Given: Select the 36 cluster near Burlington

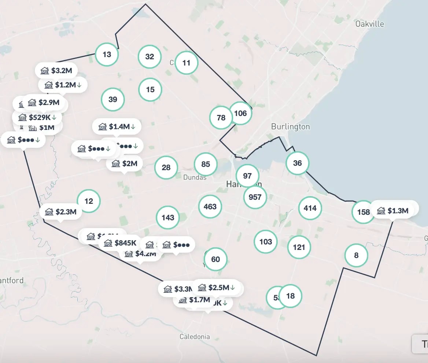Looking at the screenshot, I should tap(297, 163).
